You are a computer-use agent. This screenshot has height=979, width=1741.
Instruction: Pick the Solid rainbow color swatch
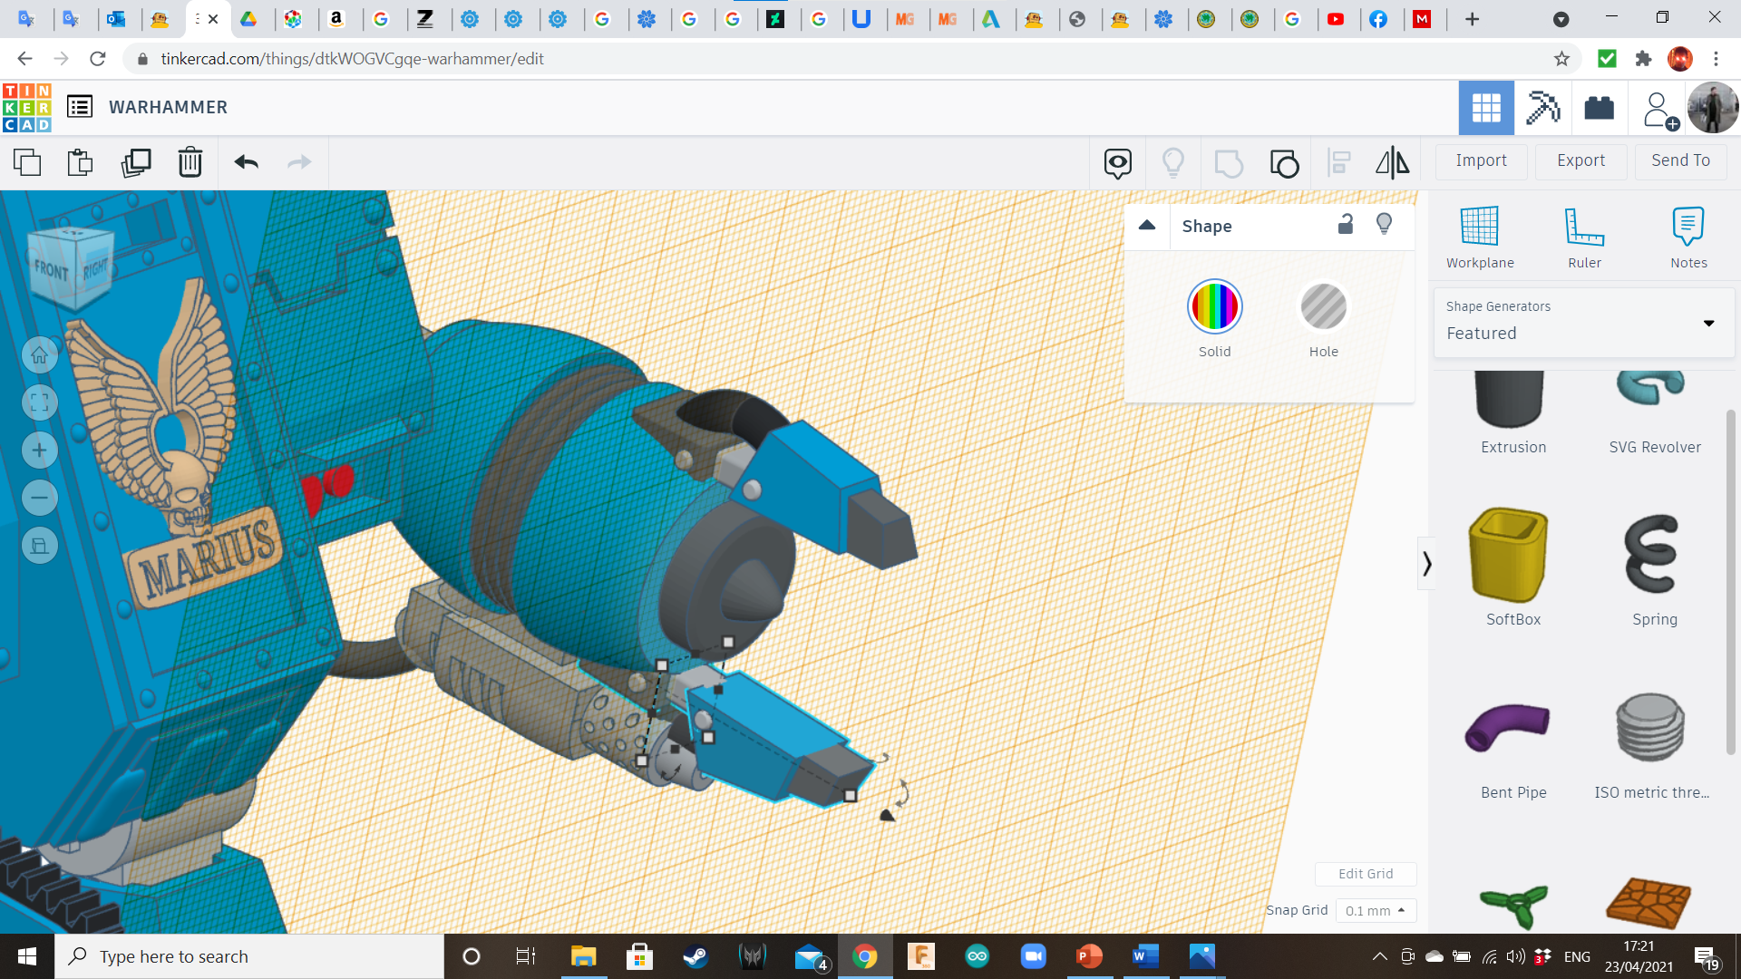1214,307
